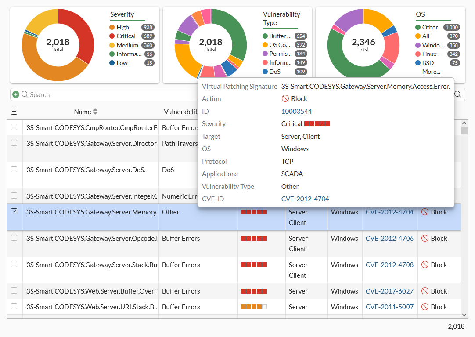This screenshot has width=475, height=337.
Task: Open signature ID 10003544 link in the popup
Action: coord(295,111)
